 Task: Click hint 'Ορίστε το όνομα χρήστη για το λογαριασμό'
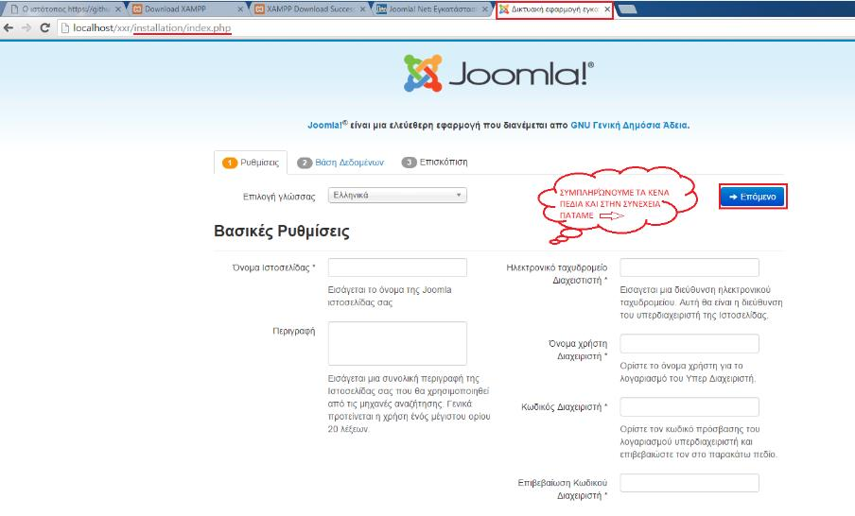pos(688,372)
